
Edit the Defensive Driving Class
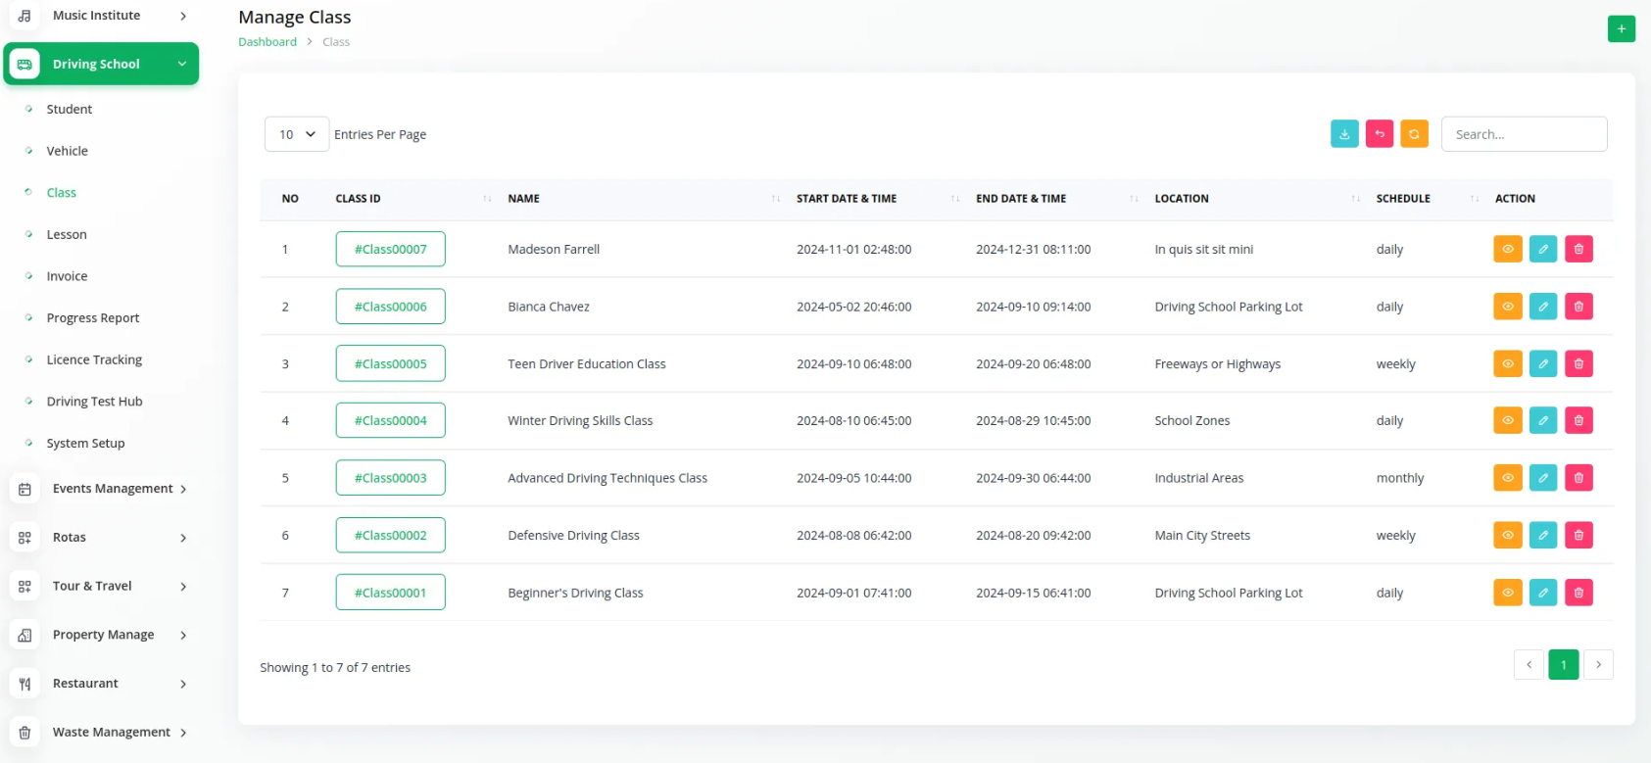pyautogui.click(x=1543, y=535)
